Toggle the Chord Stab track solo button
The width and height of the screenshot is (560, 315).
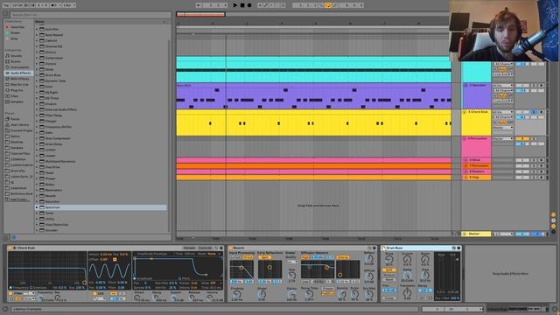(x=535, y=112)
